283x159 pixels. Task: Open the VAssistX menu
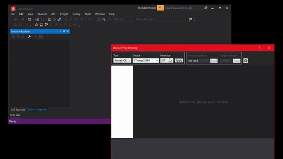tap(42, 14)
